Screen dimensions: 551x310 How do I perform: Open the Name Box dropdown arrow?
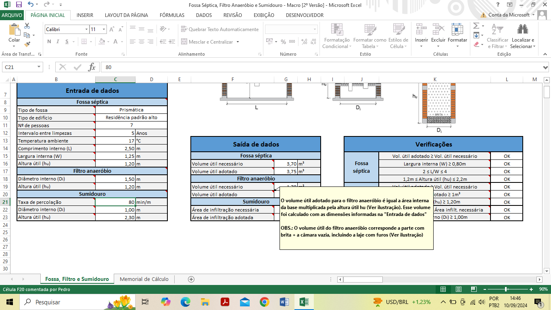[x=39, y=67]
